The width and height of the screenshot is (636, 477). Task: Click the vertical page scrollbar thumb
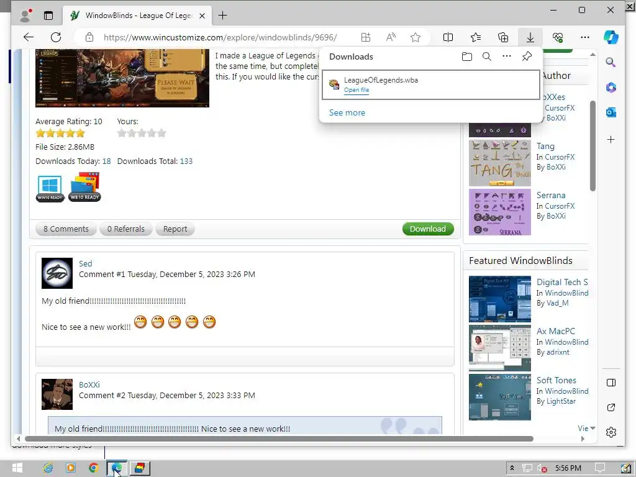click(593, 146)
